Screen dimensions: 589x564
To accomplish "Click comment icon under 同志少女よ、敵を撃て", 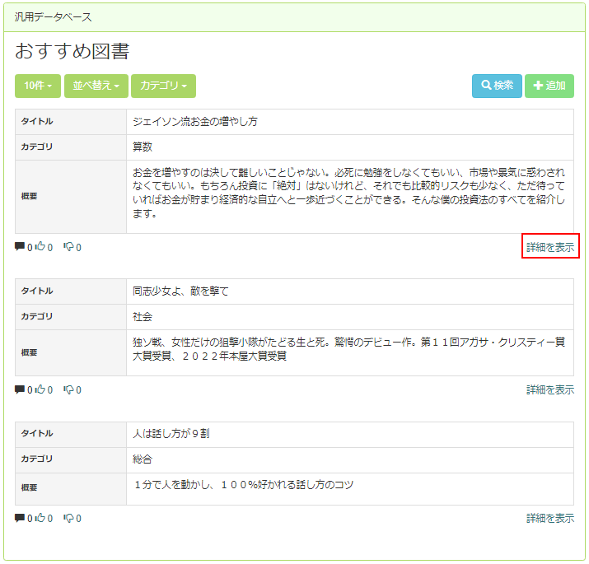I will click(20, 389).
